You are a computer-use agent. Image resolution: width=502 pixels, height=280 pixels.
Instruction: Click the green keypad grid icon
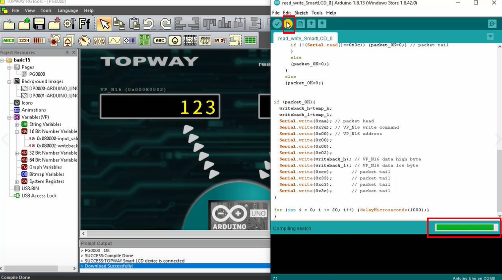pyautogui.click(x=144, y=40)
